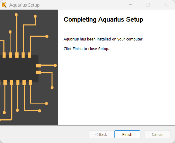Click the upper right-side chip pin pad
This screenshot has height=143, width=175.
[x=38, y=66]
